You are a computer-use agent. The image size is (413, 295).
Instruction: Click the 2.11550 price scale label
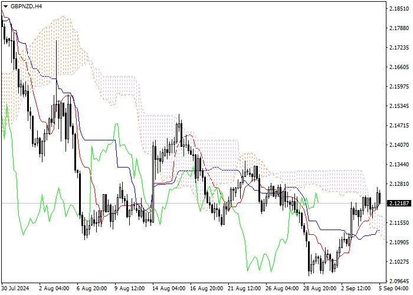pyautogui.click(x=399, y=223)
